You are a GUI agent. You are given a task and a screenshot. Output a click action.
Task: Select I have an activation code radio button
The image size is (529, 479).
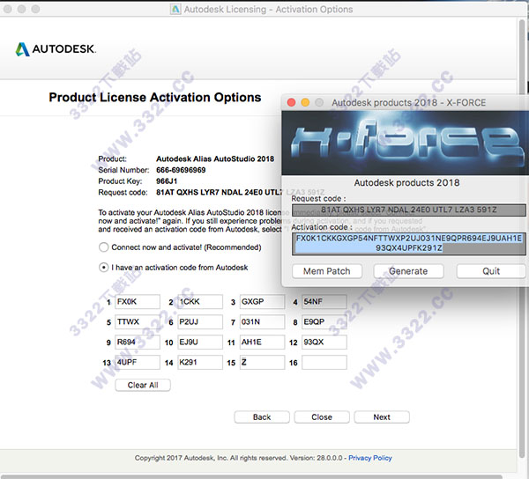point(103,268)
